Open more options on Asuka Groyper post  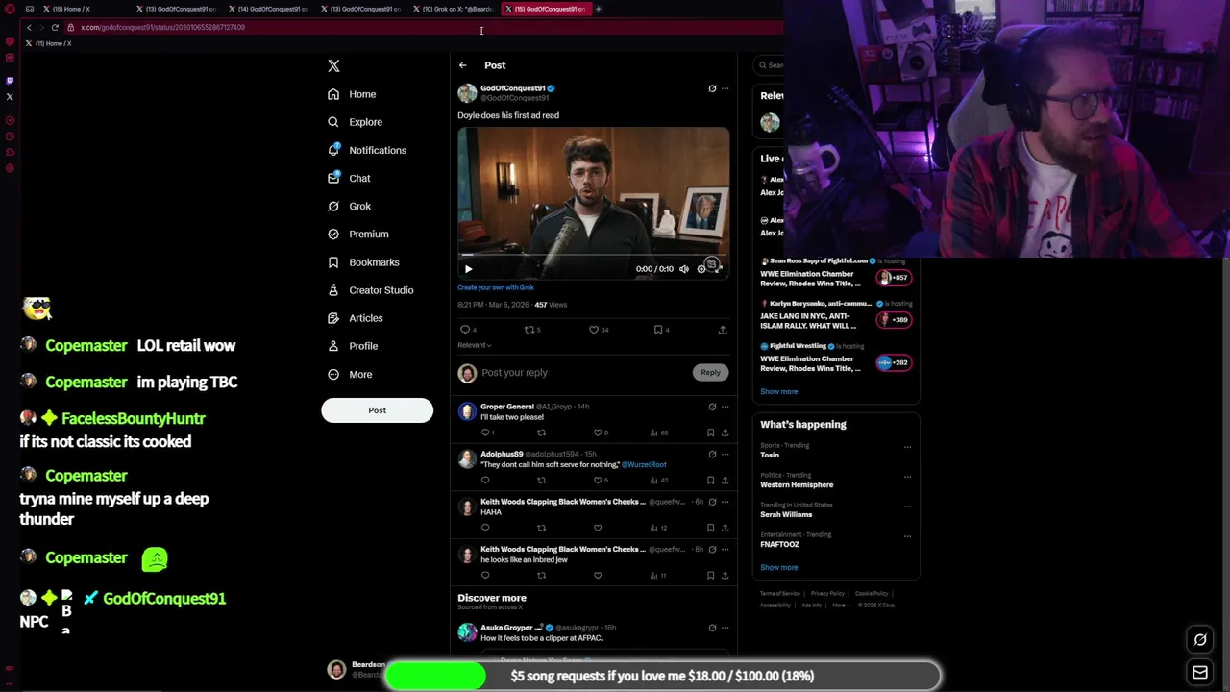coord(725,628)
